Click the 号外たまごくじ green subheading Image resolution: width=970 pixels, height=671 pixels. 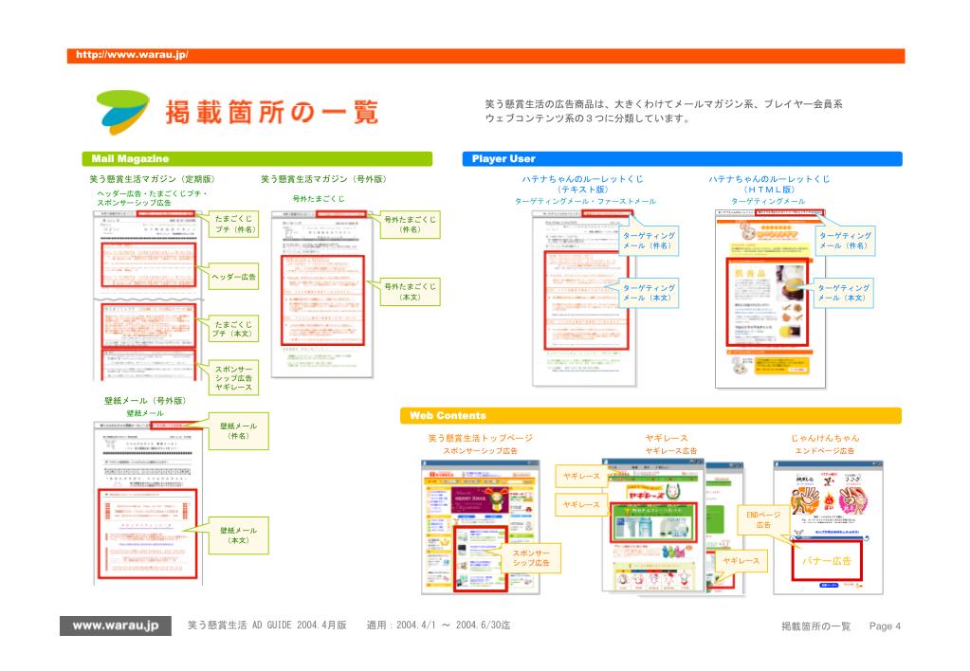(x=319, y=198)
